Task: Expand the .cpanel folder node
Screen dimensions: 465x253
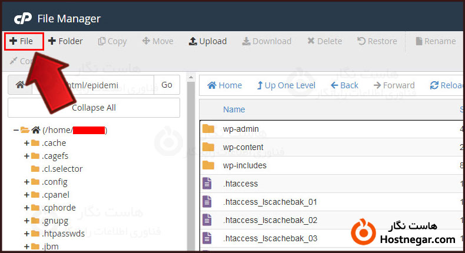Action: click(26, 195)
